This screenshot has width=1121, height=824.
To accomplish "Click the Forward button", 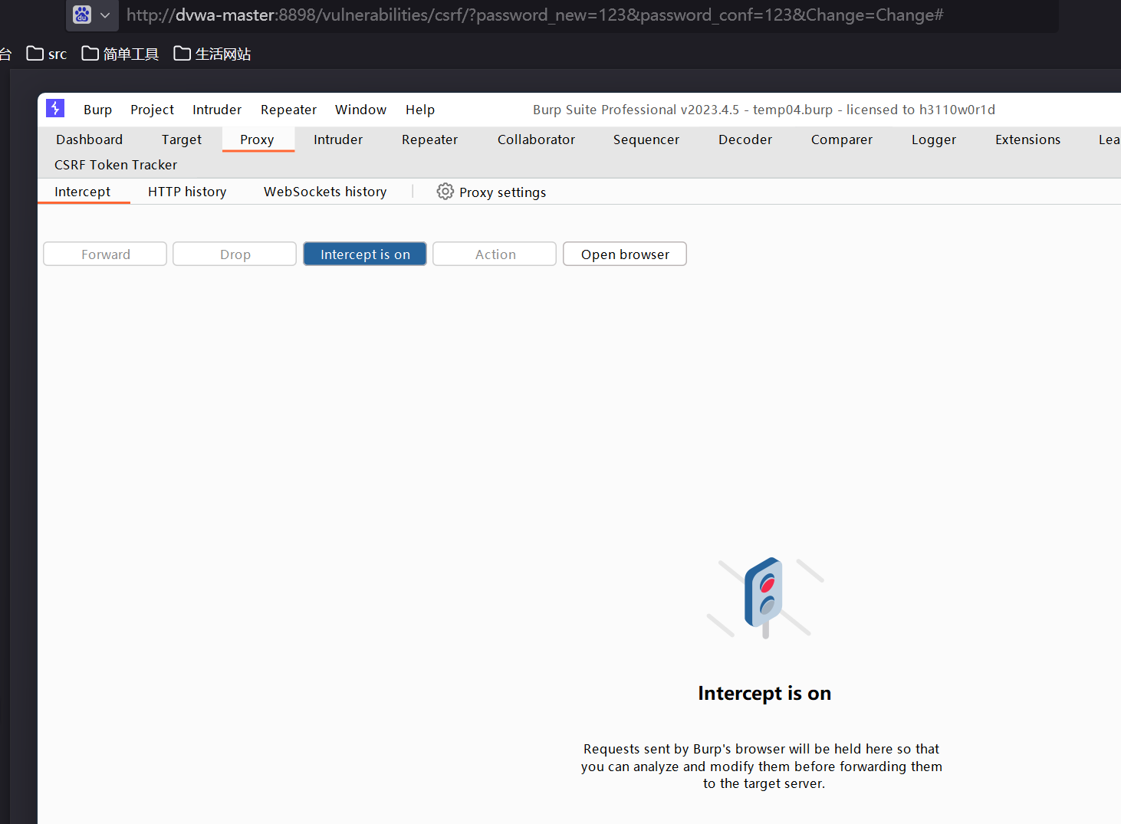I will click(105, 254).
